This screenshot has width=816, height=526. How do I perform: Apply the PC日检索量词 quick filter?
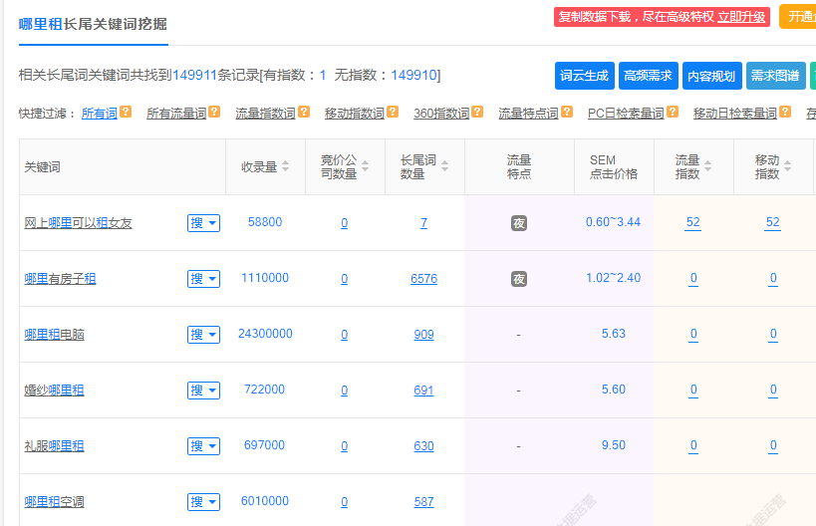625,114
